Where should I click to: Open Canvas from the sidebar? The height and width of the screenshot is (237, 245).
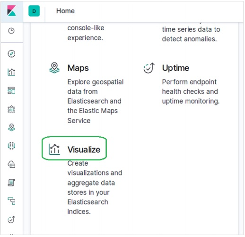pyautogui.click(x=11, y=109)
